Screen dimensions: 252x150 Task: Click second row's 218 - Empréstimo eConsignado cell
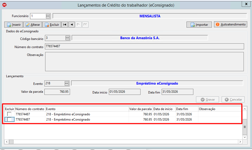click(x=87, y=120)
